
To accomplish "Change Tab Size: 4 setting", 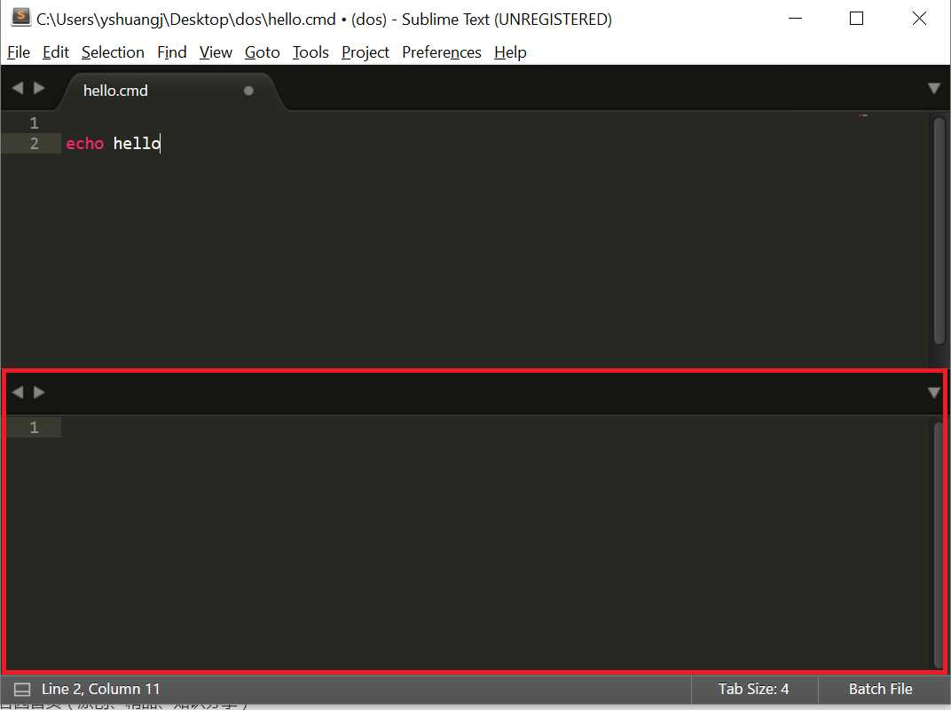I will pos(753,690).
